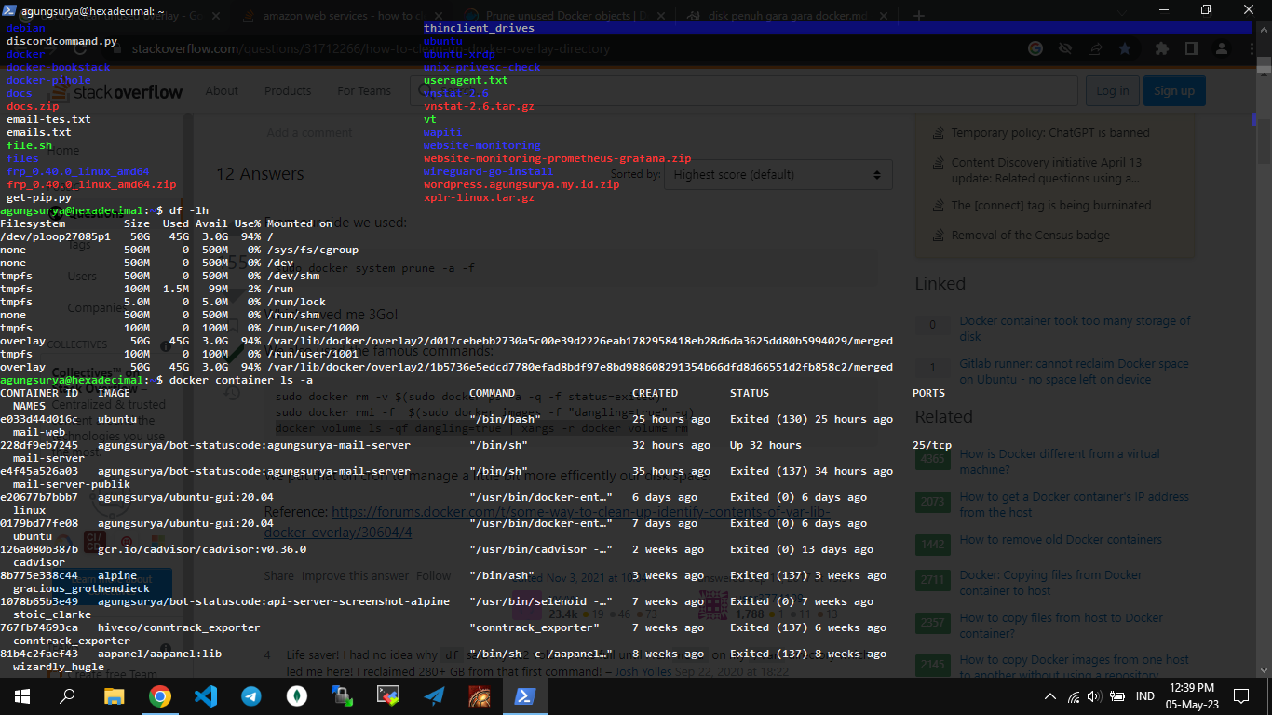Open the notification center icon
1272x715 pixels.
(1240, 695)
